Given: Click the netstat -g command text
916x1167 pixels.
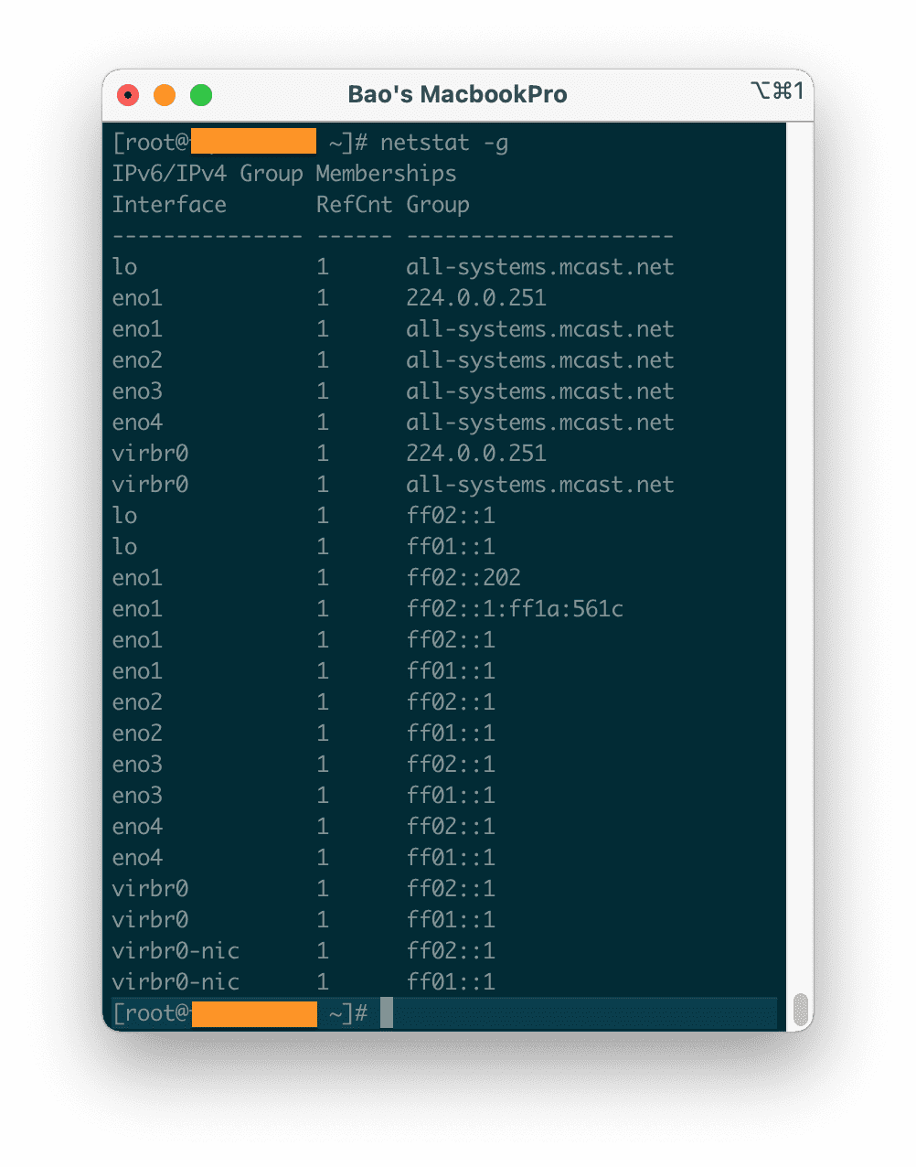Looking at the screenshot, I should pos(444,143).
